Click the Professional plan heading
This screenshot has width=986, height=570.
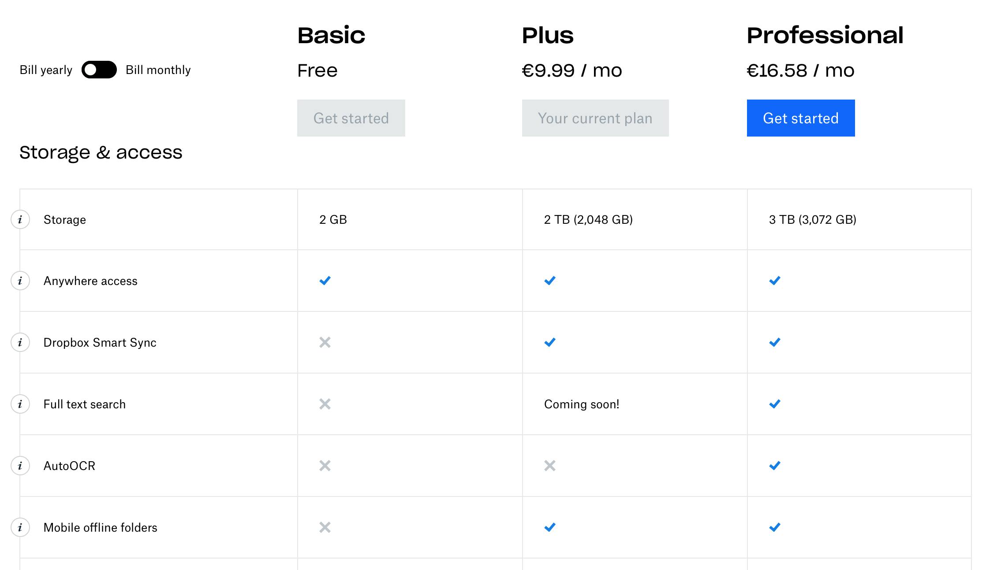tap(825, 35)
